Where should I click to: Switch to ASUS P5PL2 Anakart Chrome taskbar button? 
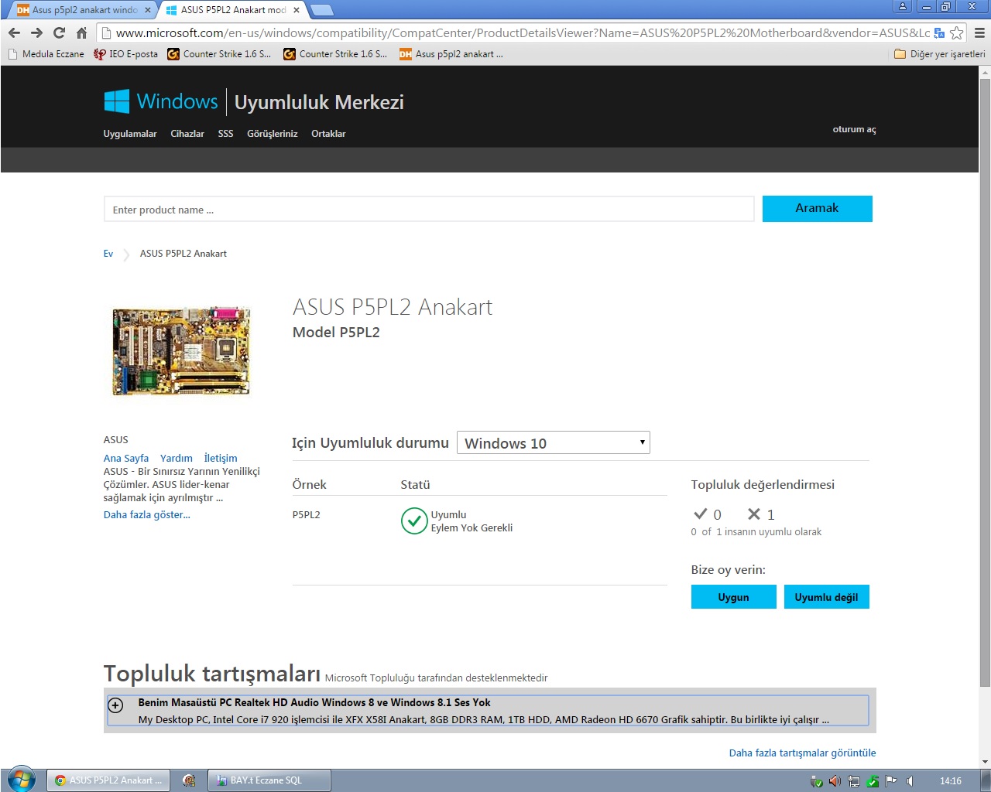tap(108, 780)
